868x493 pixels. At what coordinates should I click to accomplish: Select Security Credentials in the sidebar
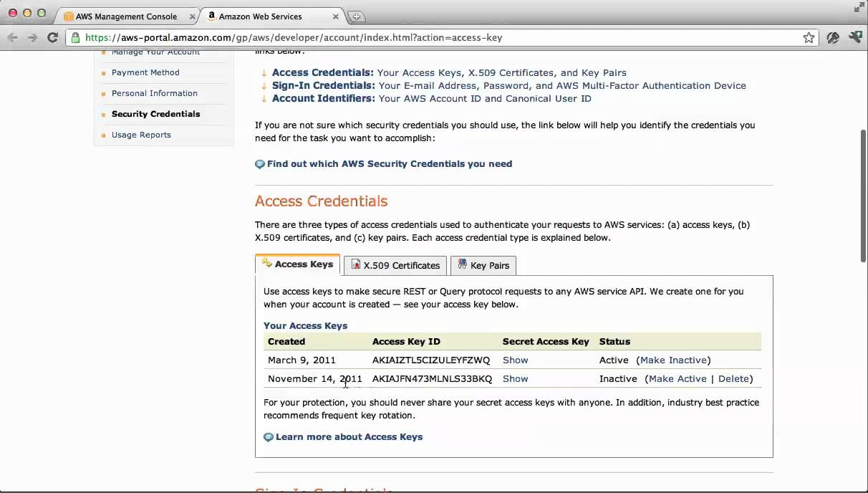(x=155, y=114)
